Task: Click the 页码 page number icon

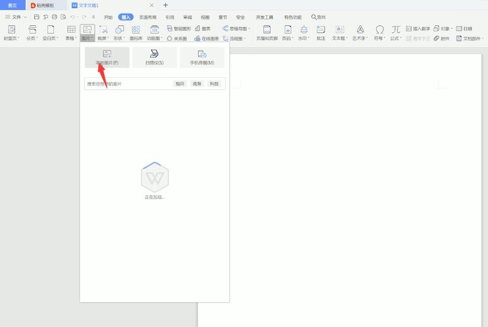Action: pyautogui.click(x=288, y=29)
